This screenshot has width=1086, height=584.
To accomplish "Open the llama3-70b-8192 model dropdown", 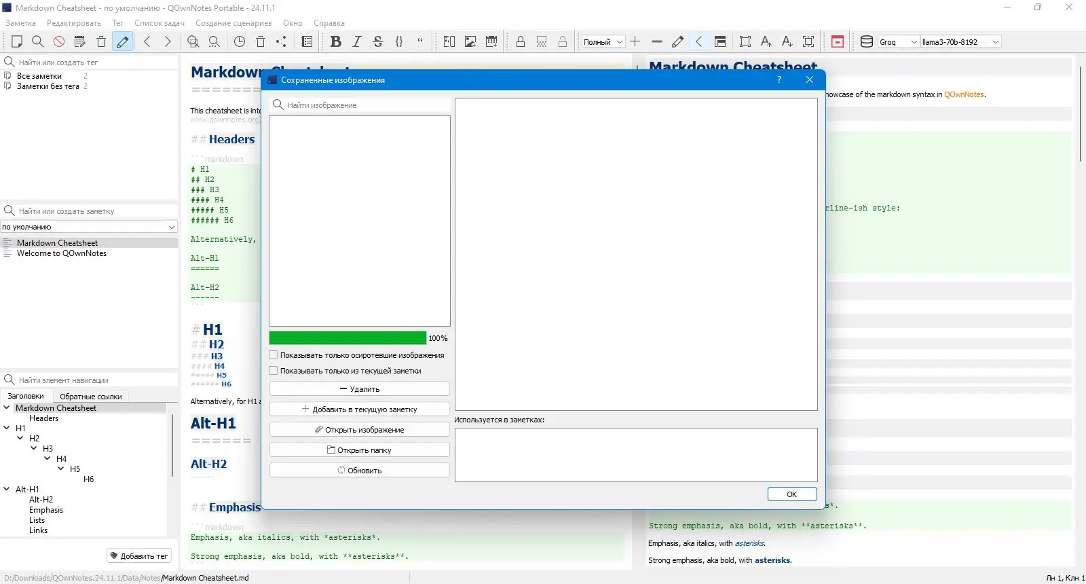I will point(961,42).
